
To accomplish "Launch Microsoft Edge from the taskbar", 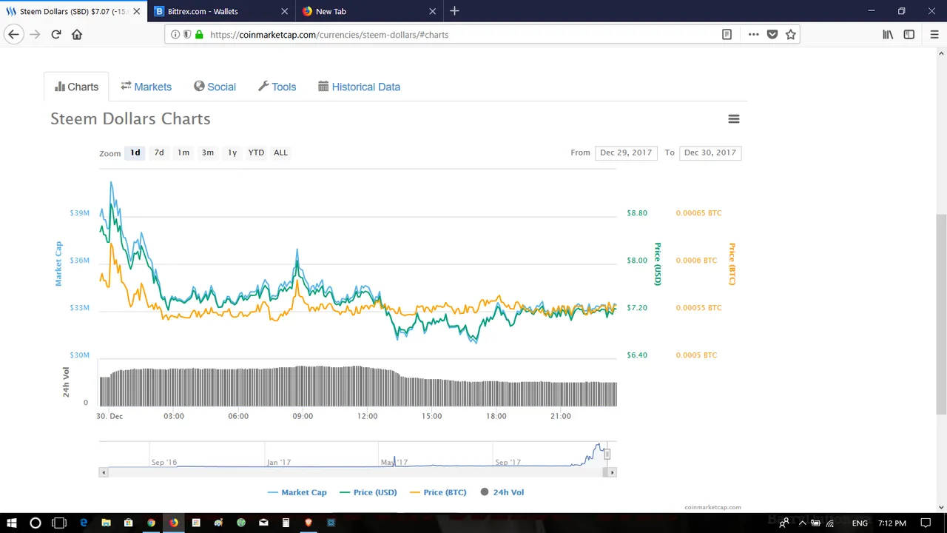I will tap(84, 523).
